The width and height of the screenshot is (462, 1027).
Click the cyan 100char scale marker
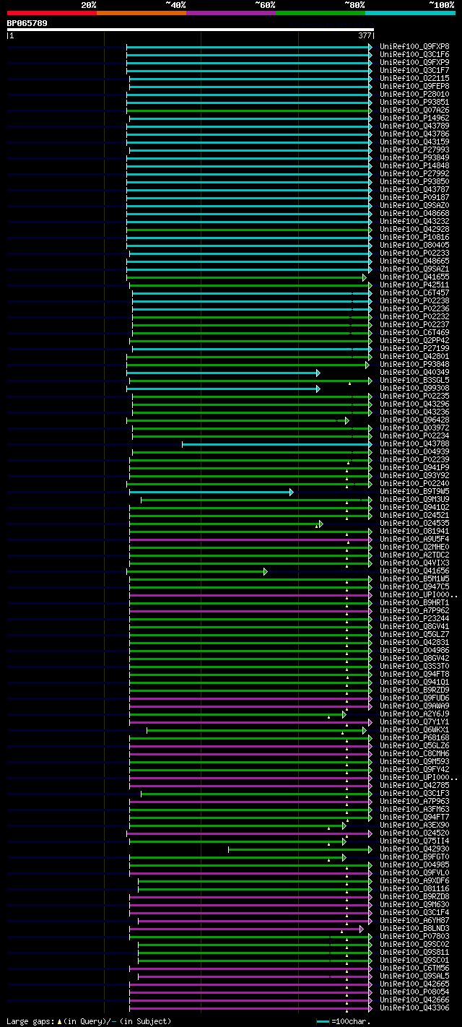click(323, 1021)
